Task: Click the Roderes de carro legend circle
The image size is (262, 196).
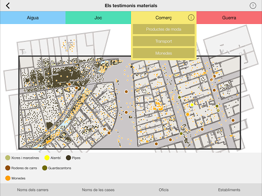Action: [x=8, y=168]
